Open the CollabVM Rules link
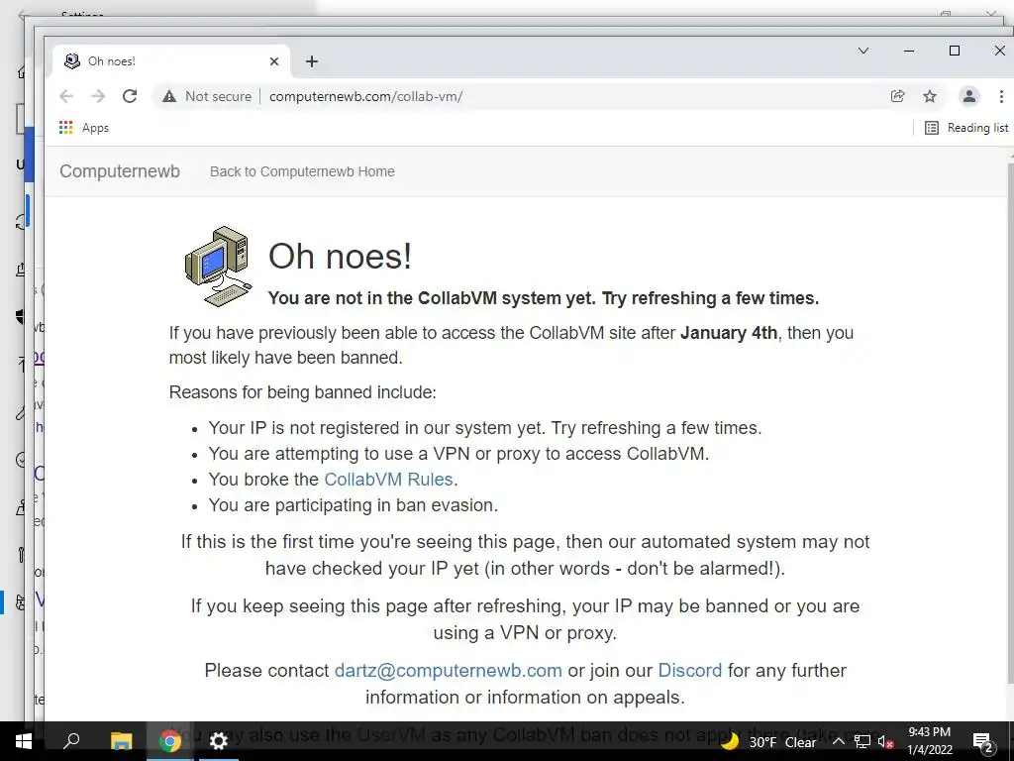Image resolution: width=1014 pixels, height=761 pixels. click(x=388, y=480)
